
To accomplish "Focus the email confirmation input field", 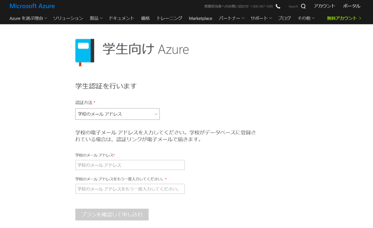I will point(130,189).
